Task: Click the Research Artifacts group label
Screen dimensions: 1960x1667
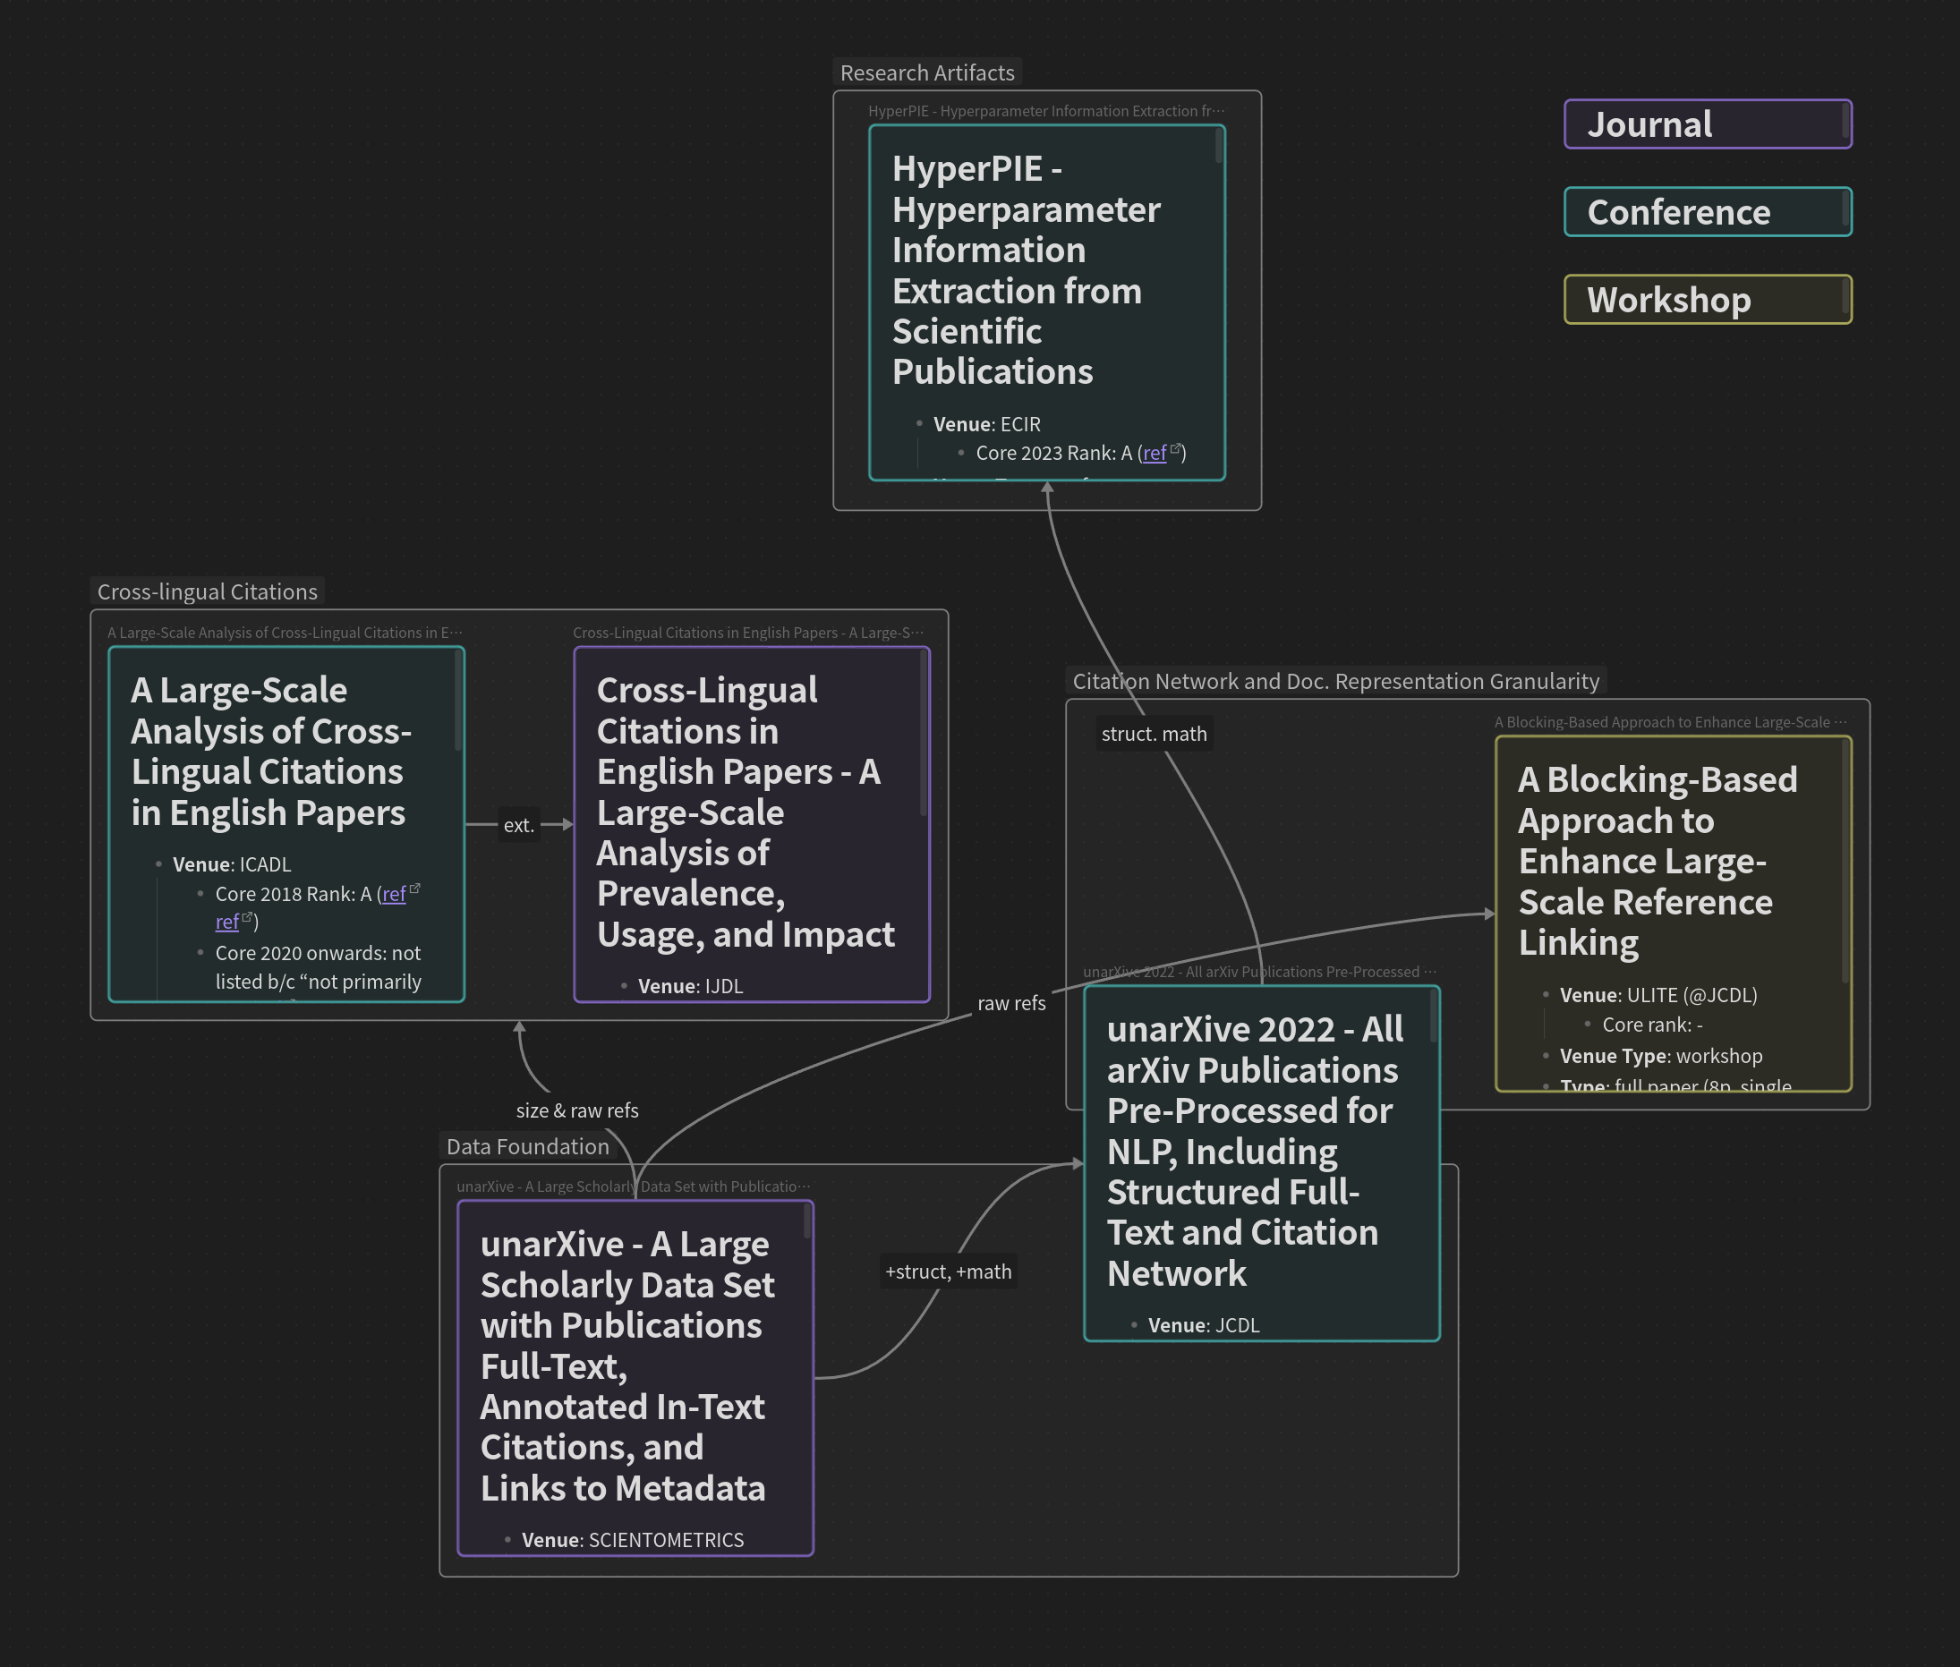Action: point(926,72)
